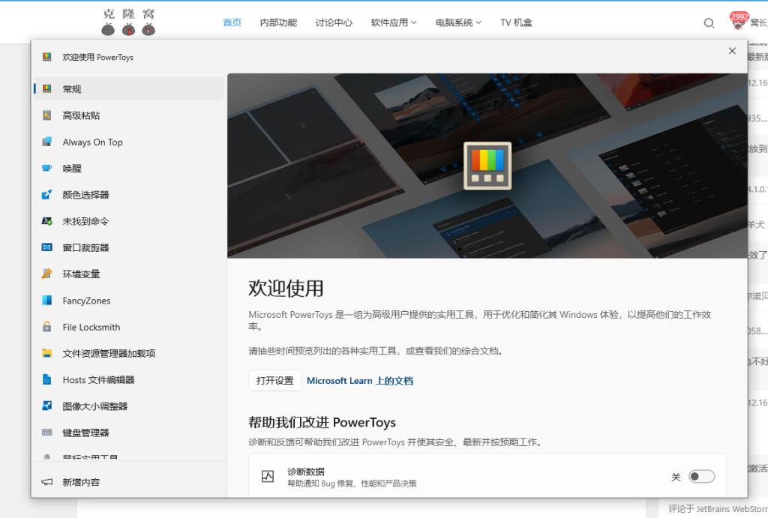Click the 欢迎使用 heading text
The image size is (768, 518).
point(286,288)
